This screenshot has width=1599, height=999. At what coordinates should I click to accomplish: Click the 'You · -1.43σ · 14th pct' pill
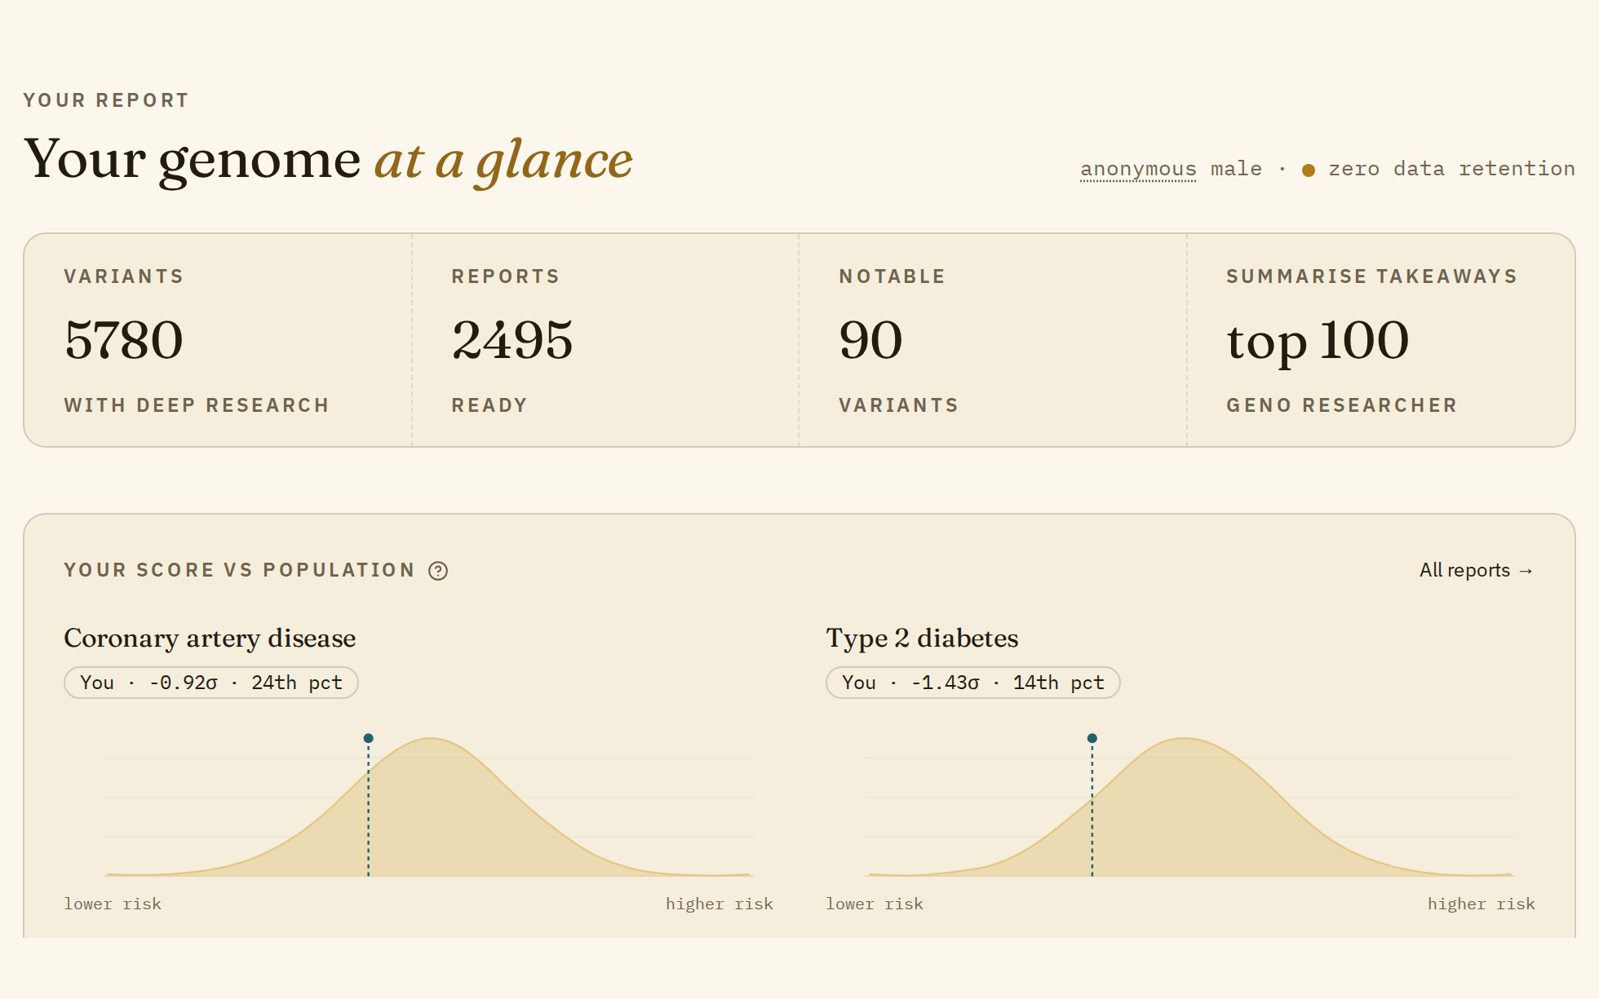[x=972, y=683]
